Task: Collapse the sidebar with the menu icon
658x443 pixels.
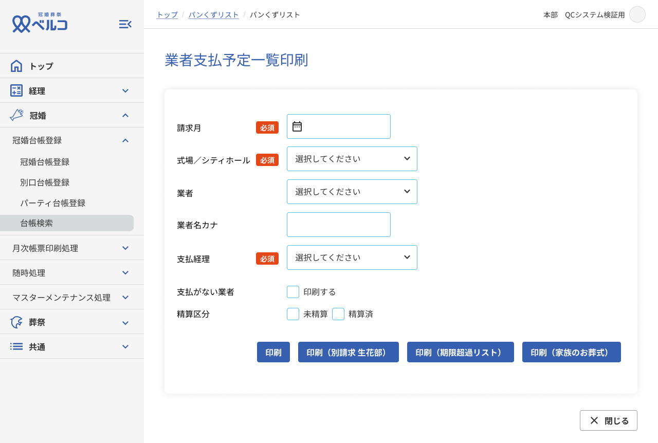Action: (x=125, y=24)
